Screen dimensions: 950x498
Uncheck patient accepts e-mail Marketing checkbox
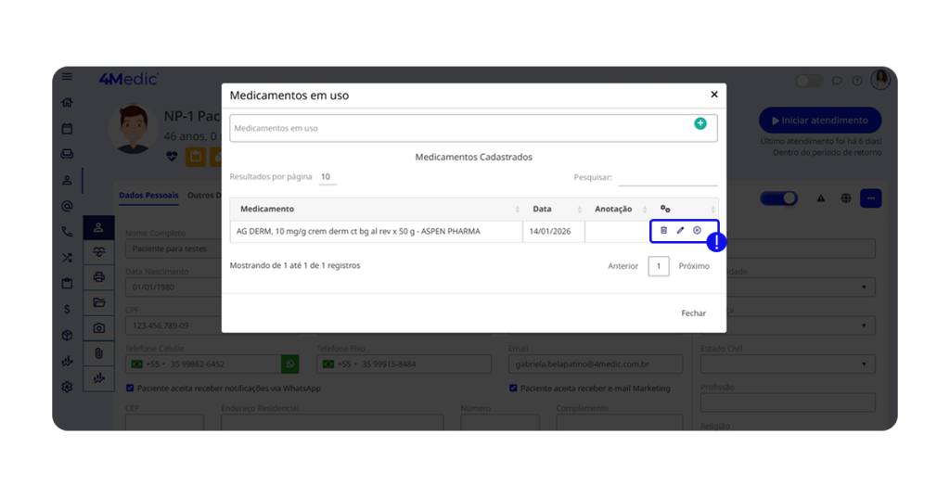click(513, 388)
